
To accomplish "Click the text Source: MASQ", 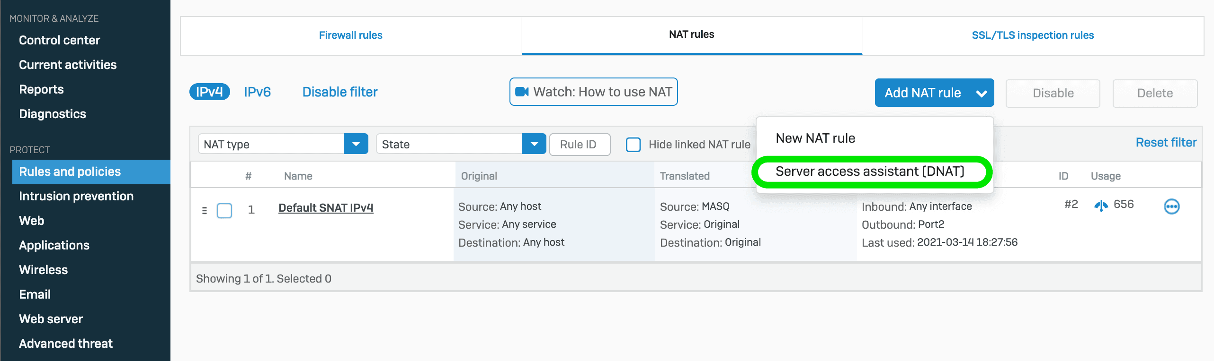I will 695,206.
